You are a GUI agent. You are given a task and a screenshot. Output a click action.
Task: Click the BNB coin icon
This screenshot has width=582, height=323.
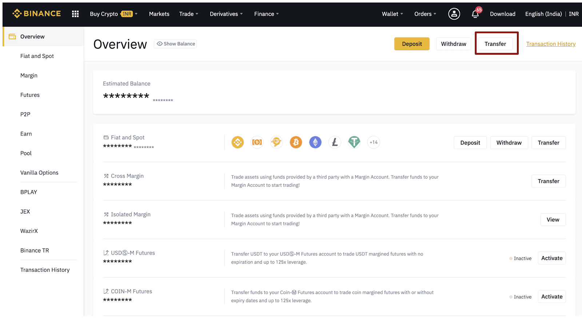[x=238, y=142]
